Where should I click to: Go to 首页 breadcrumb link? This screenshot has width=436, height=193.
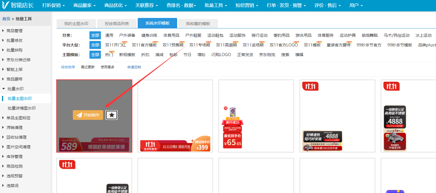(6, 19)
